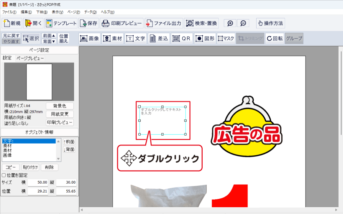Insert a QR code with QR tool
The image size is (343, 214).
pos(182,38)
